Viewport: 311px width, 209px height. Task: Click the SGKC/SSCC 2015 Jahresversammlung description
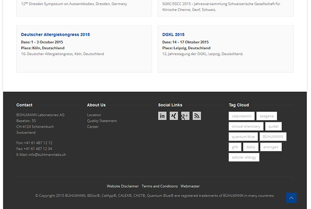pos(221,7)
